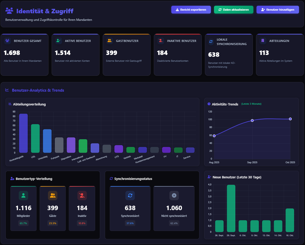Select the green USL bar
The height and width of the screenshot is (245, 305).
tap(35, 139)
